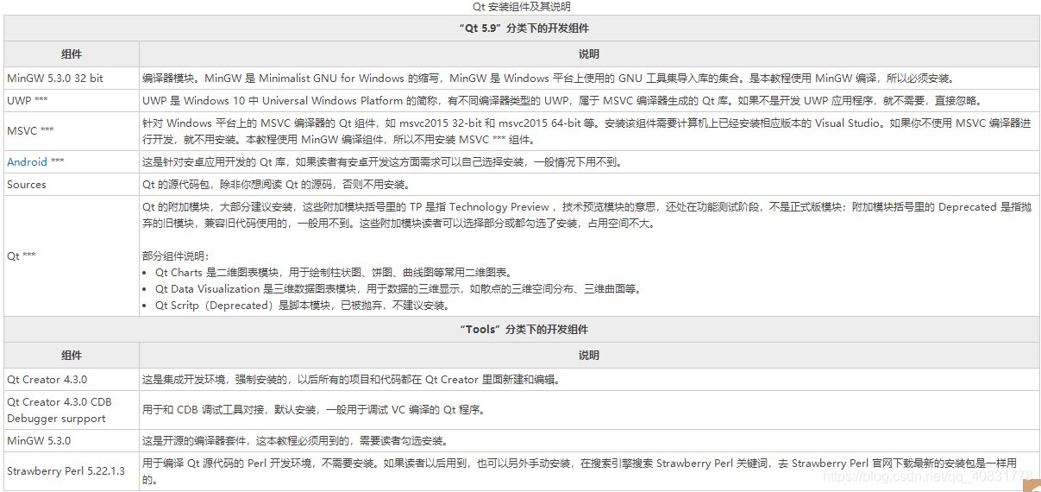Screen dimensions: 1041x492
Task: Click the "Qt Charts 是二维图表模块" bullet
Action: click(333, 273)
